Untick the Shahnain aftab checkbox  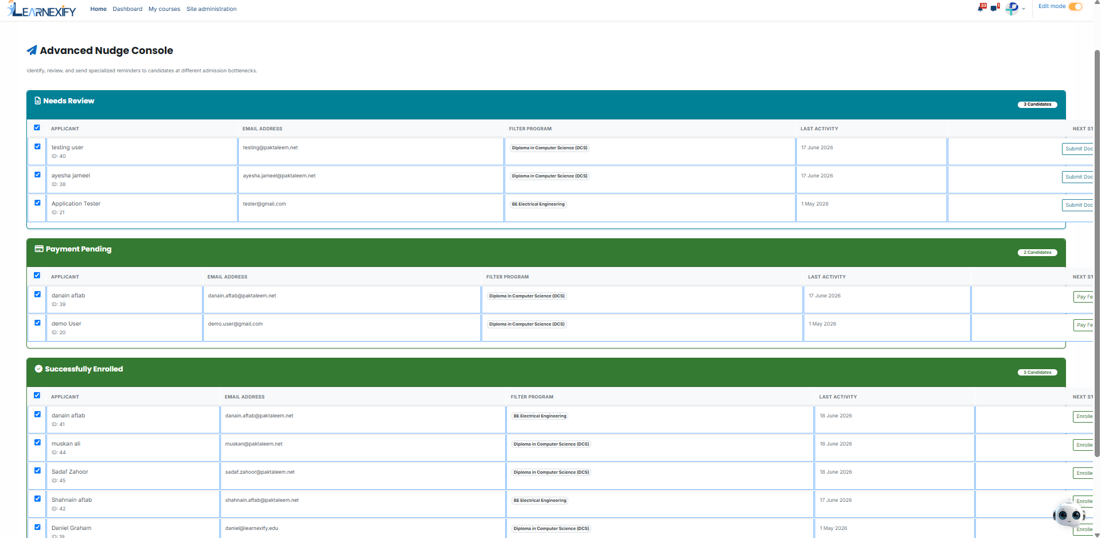pos(37,499)
